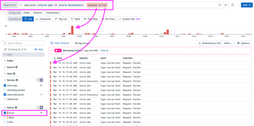Click the Hide Controls panel icon
Screen dimensions: 254x126
click(52, 43)
